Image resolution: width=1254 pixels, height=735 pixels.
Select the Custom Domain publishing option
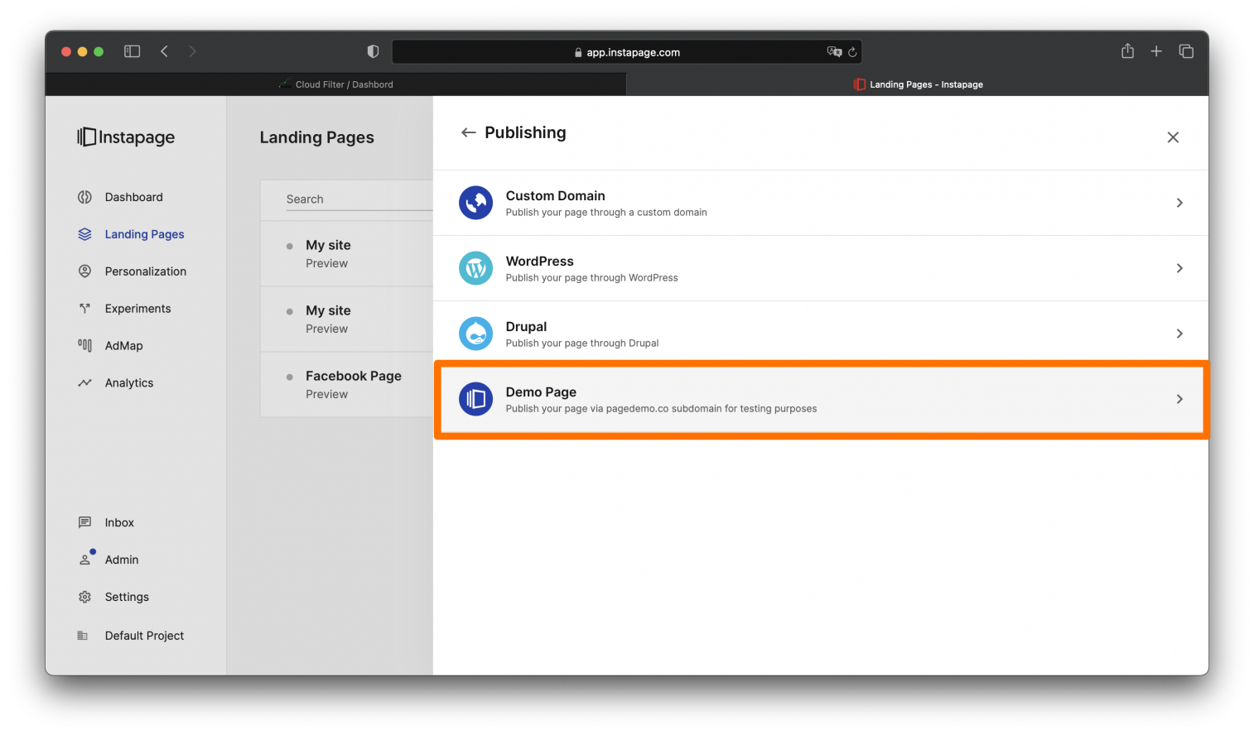(821, 203)
